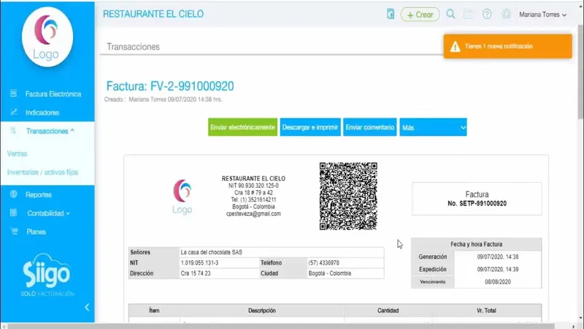Image resolution: width=584 pixels, height=329 pixels.
Task: Click the Factura Electrónica sidebar icon
Action: tap(13, 94)
